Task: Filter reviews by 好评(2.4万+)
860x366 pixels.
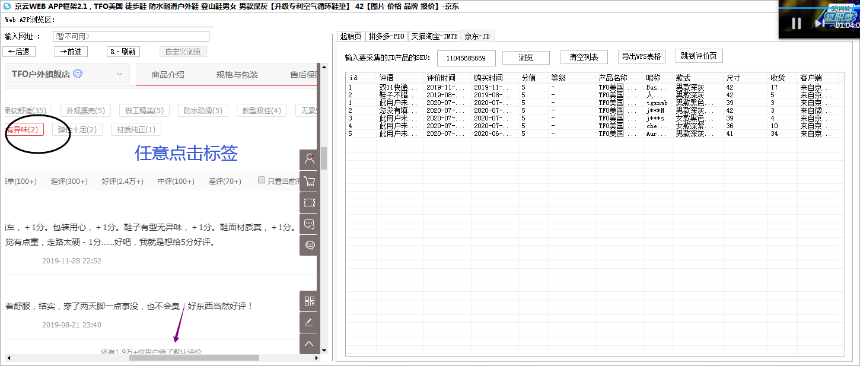Action: click(123, 181)
